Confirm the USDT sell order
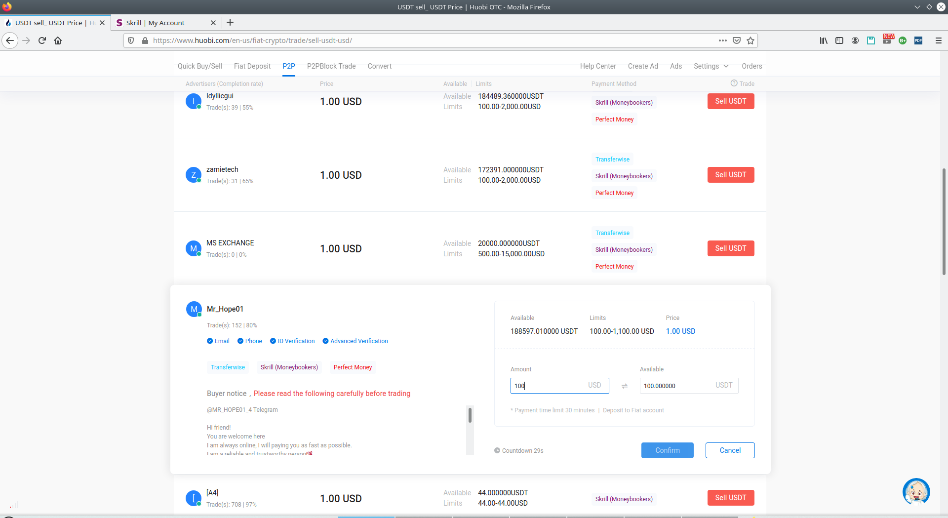The image size is (948, 518). (668, 450)
